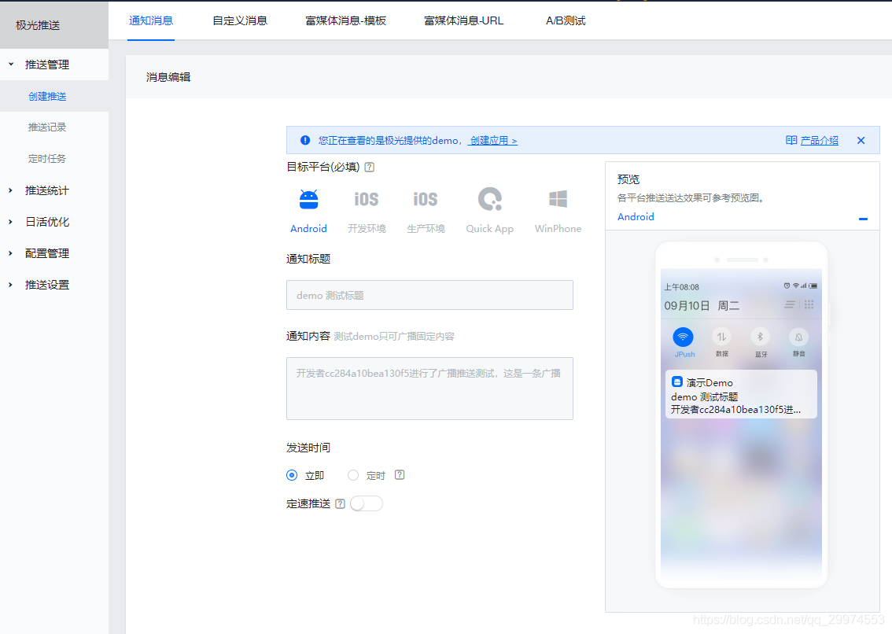Select the Quick App platform icon
The width and height of the screenshot is (892, 634).
(x=489, y=199)
